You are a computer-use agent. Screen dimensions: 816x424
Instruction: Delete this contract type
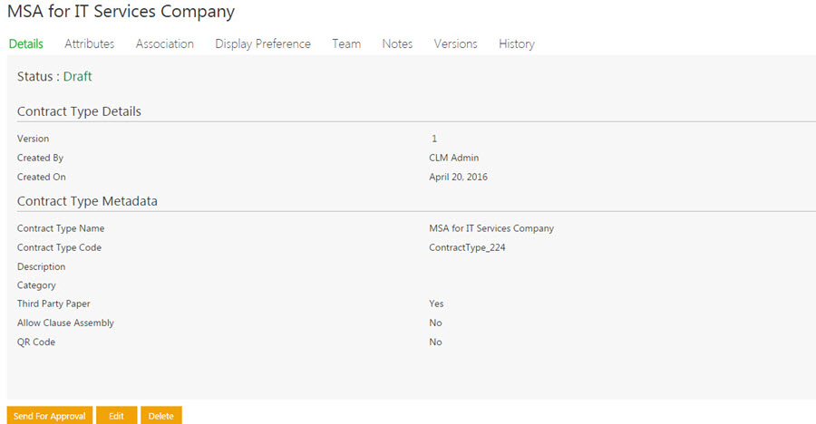pos(160,416)
